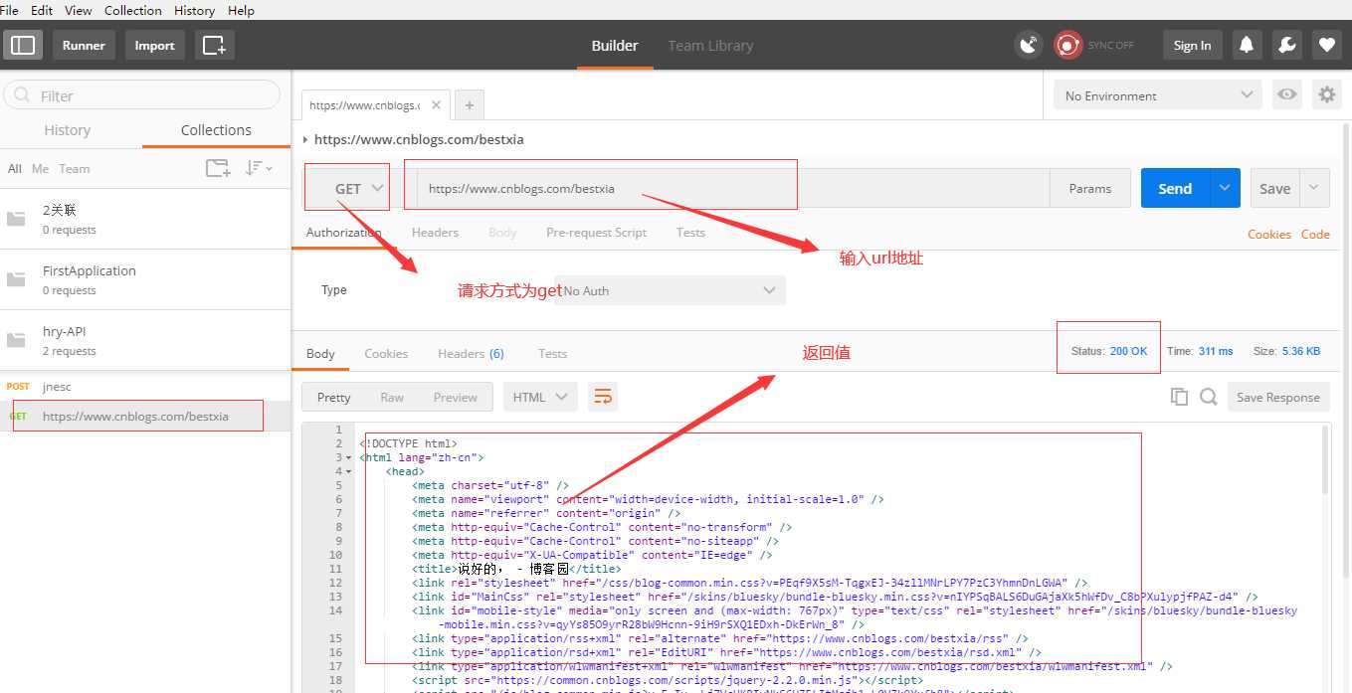Screen dimensions: 1352x693
Task: Switch to the Builder tab
Action: 615,45
